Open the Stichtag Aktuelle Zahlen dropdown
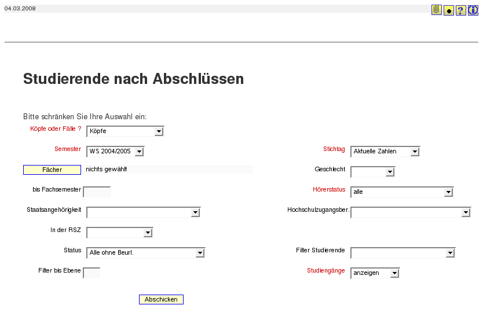 pos(385,152)
